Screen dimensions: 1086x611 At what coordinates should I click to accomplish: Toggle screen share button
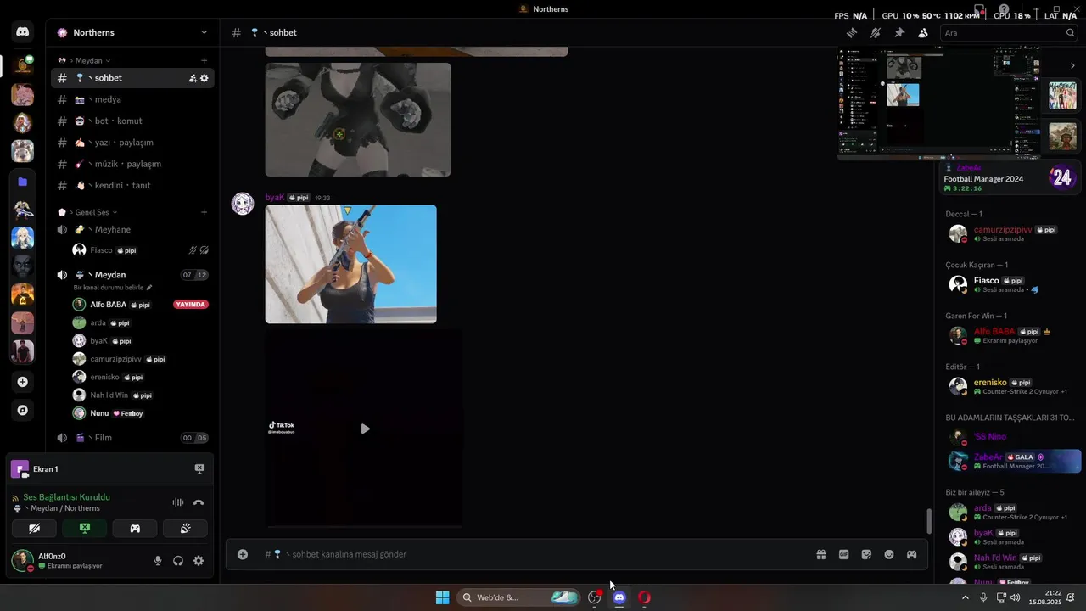[x=84, y=529]
